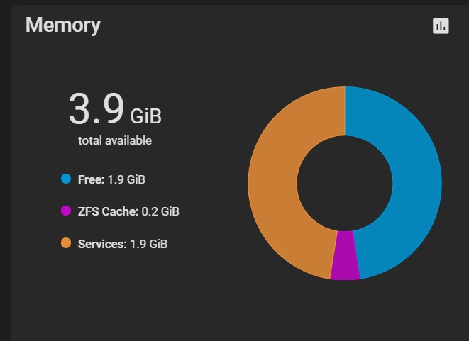Click the 'Free:' legend label text
469x341 pixels.
tap(91, 179)
